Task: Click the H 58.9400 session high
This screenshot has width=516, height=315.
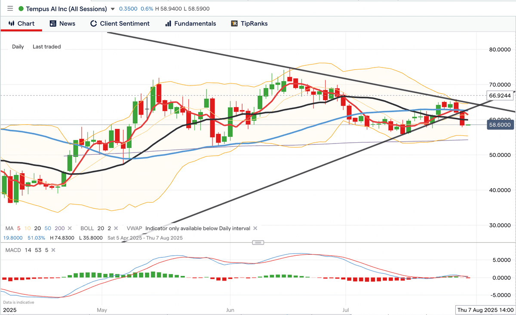Action: [x=168, y=9]
